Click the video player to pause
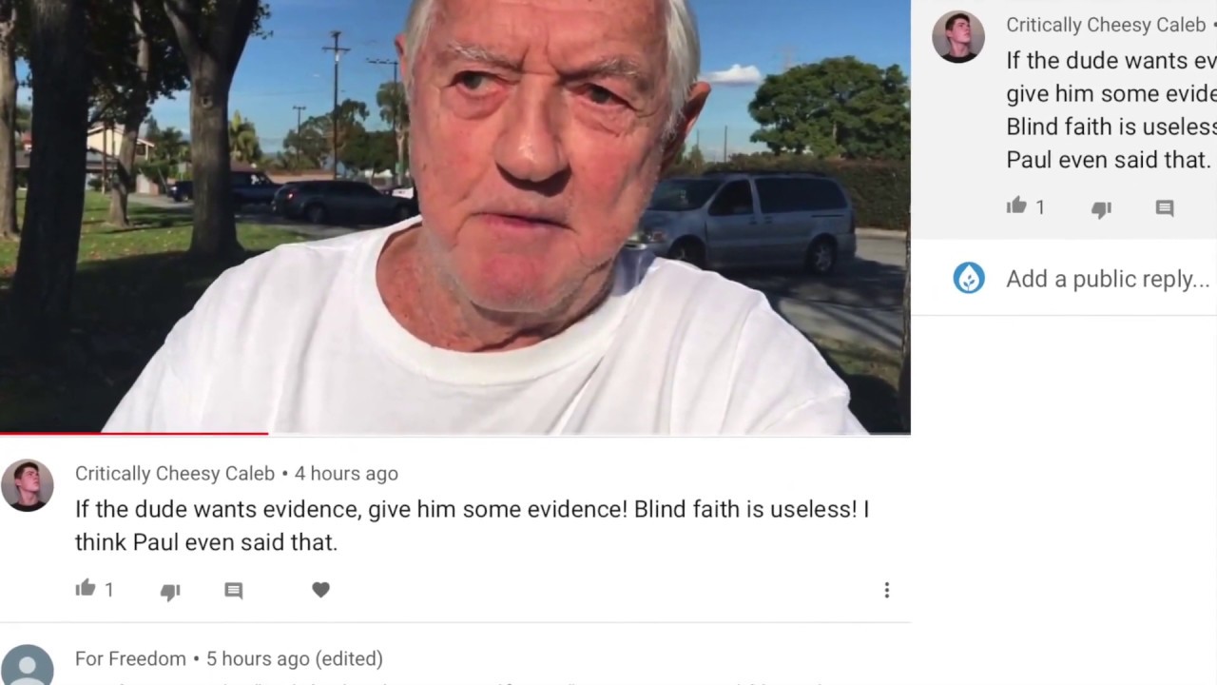1217x685 pixels. (455, 215)
